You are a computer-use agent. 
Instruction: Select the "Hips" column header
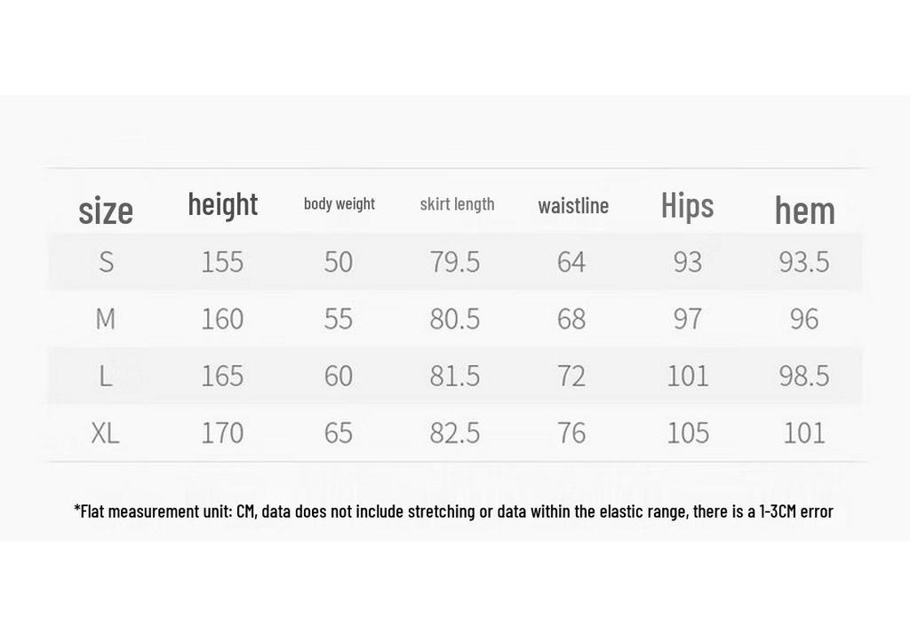click(x=688, y=205)
